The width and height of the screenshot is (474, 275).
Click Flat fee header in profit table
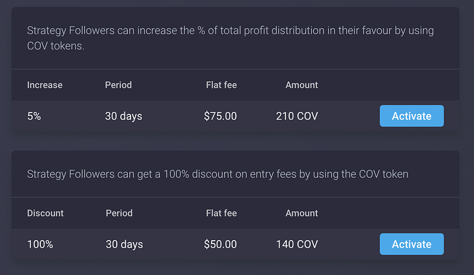point(221,85)
